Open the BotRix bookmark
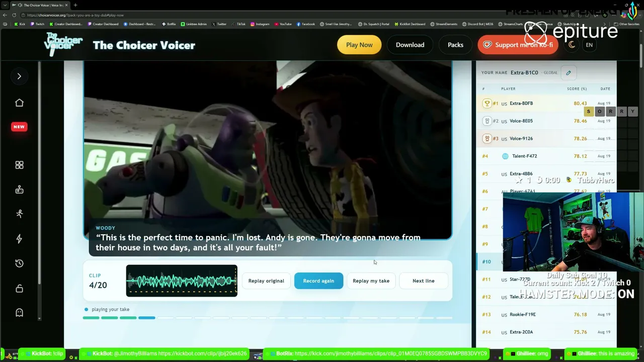 pyautogui.click(x=169, y=24)
